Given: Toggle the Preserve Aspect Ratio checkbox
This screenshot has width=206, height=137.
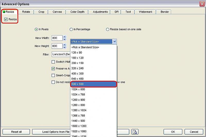Looking at the screenshot, I should coord(53,69).
